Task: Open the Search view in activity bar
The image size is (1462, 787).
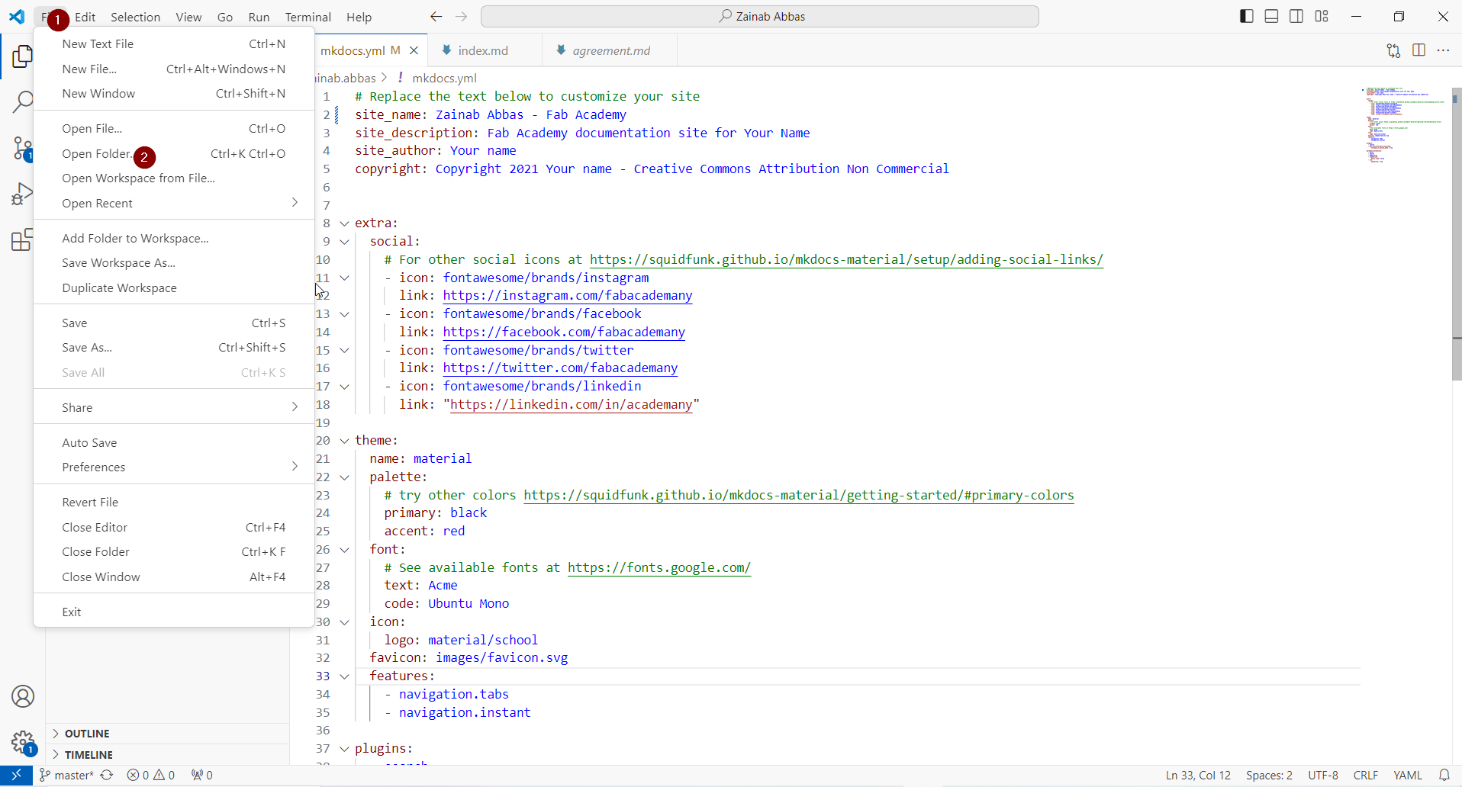Action: [x=22, y=101]
